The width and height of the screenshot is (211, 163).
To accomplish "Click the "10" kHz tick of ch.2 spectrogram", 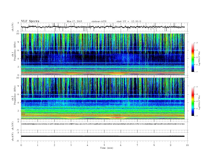I will coord(18,78).
